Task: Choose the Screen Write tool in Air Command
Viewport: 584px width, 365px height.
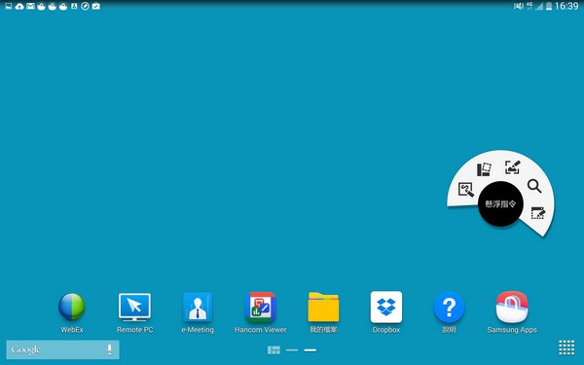Action: click(513, 167)
